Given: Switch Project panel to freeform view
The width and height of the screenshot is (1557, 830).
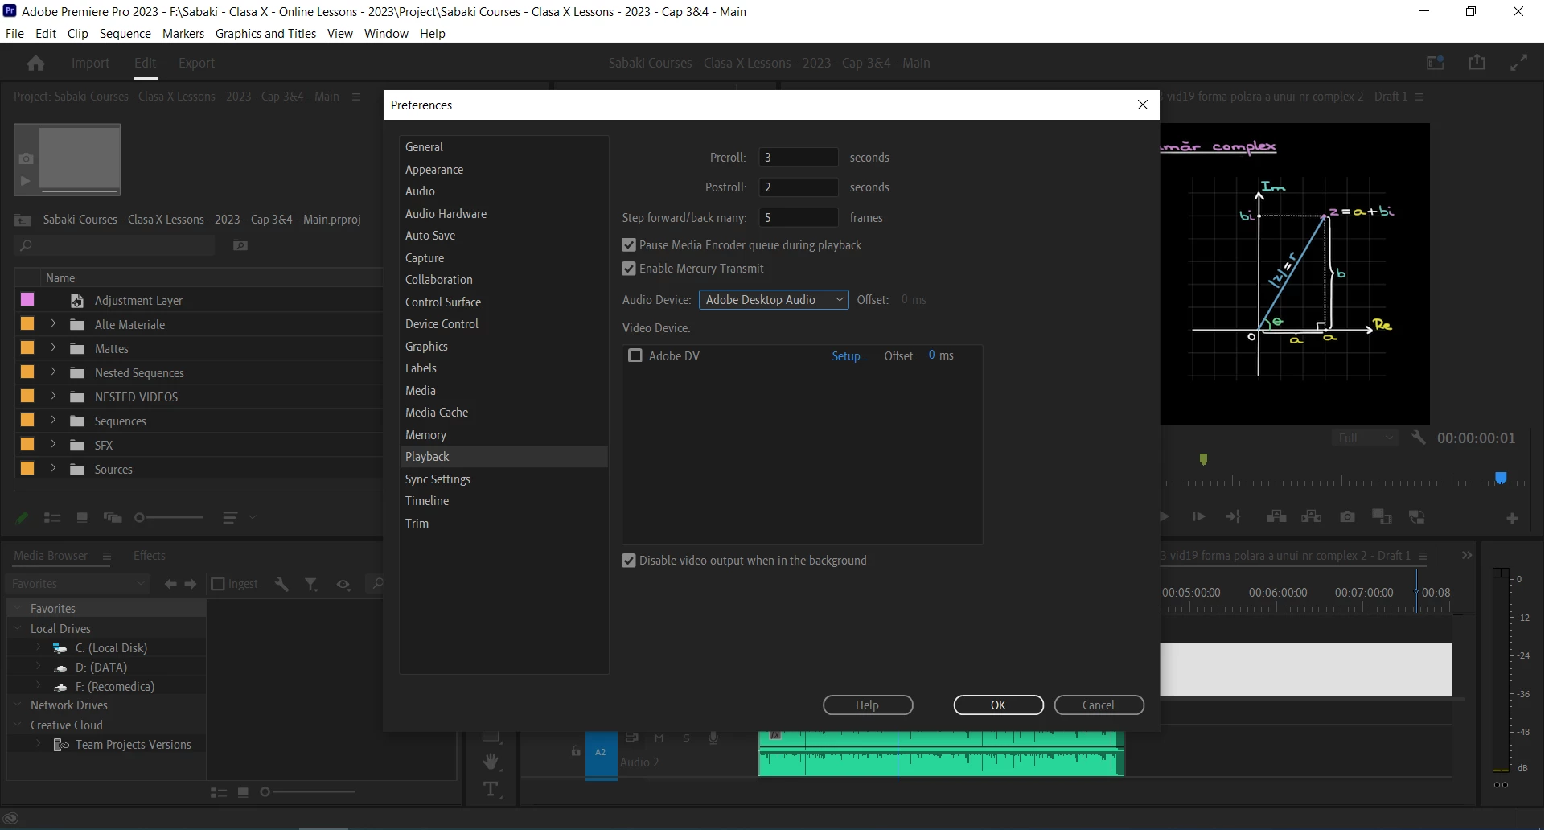Looking at the screenshot, I should pyautogui.click(x=113, y=518).
